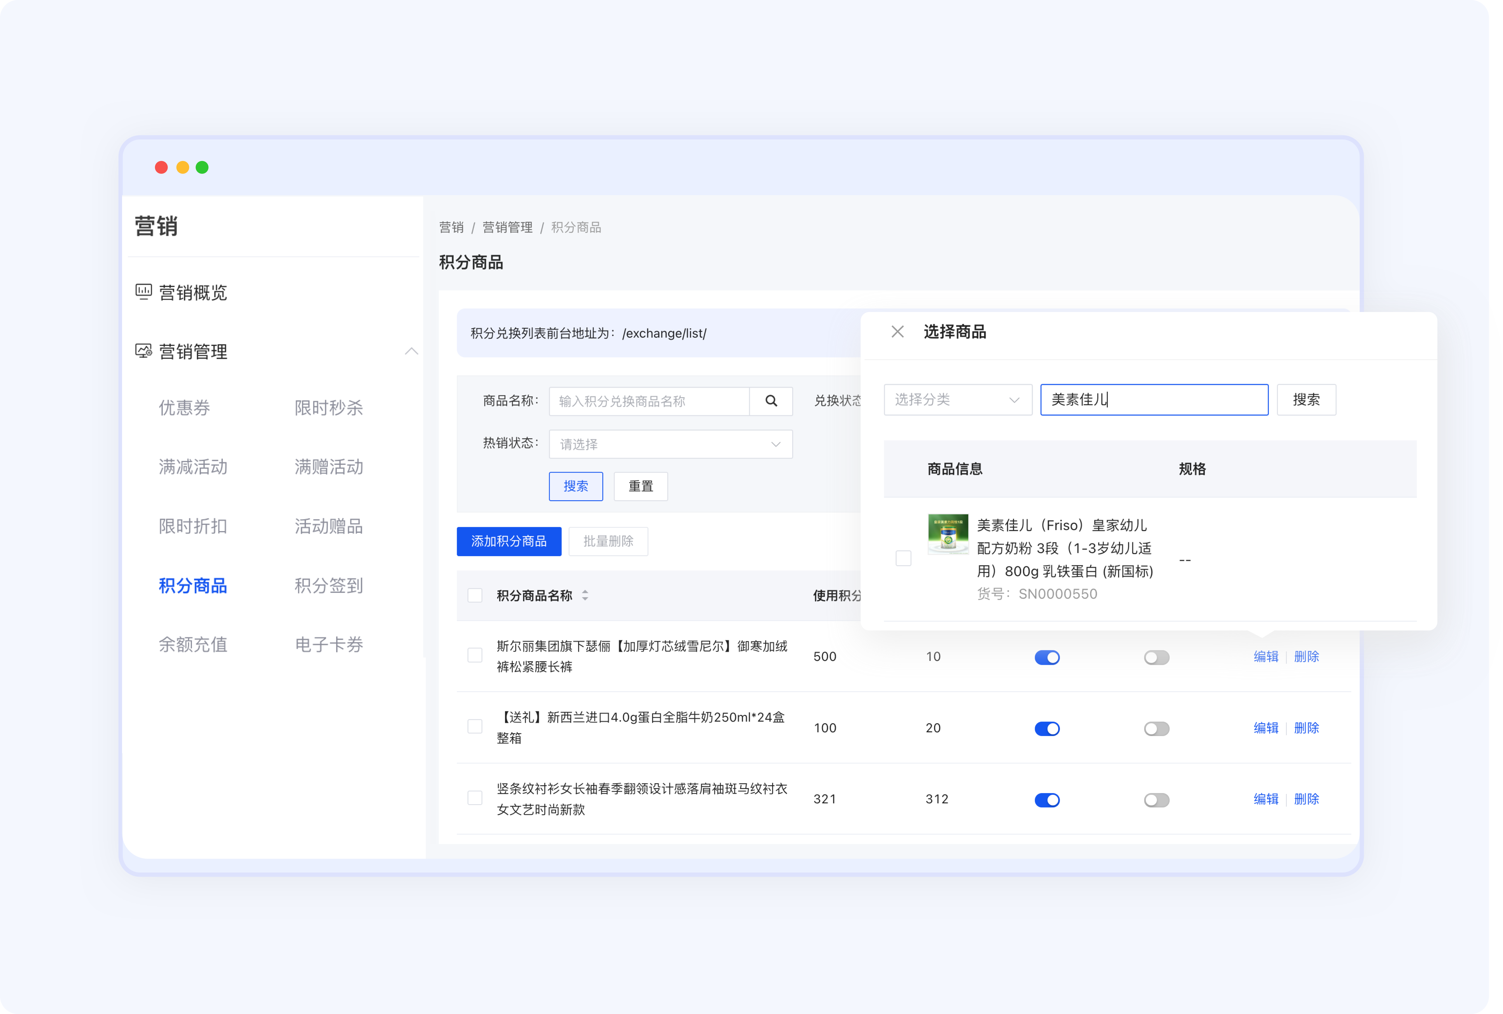1503x1014 pixels.
Task: Disable the exchange toggle on the 斯尔丽 row
Action: coord(1047,657)
